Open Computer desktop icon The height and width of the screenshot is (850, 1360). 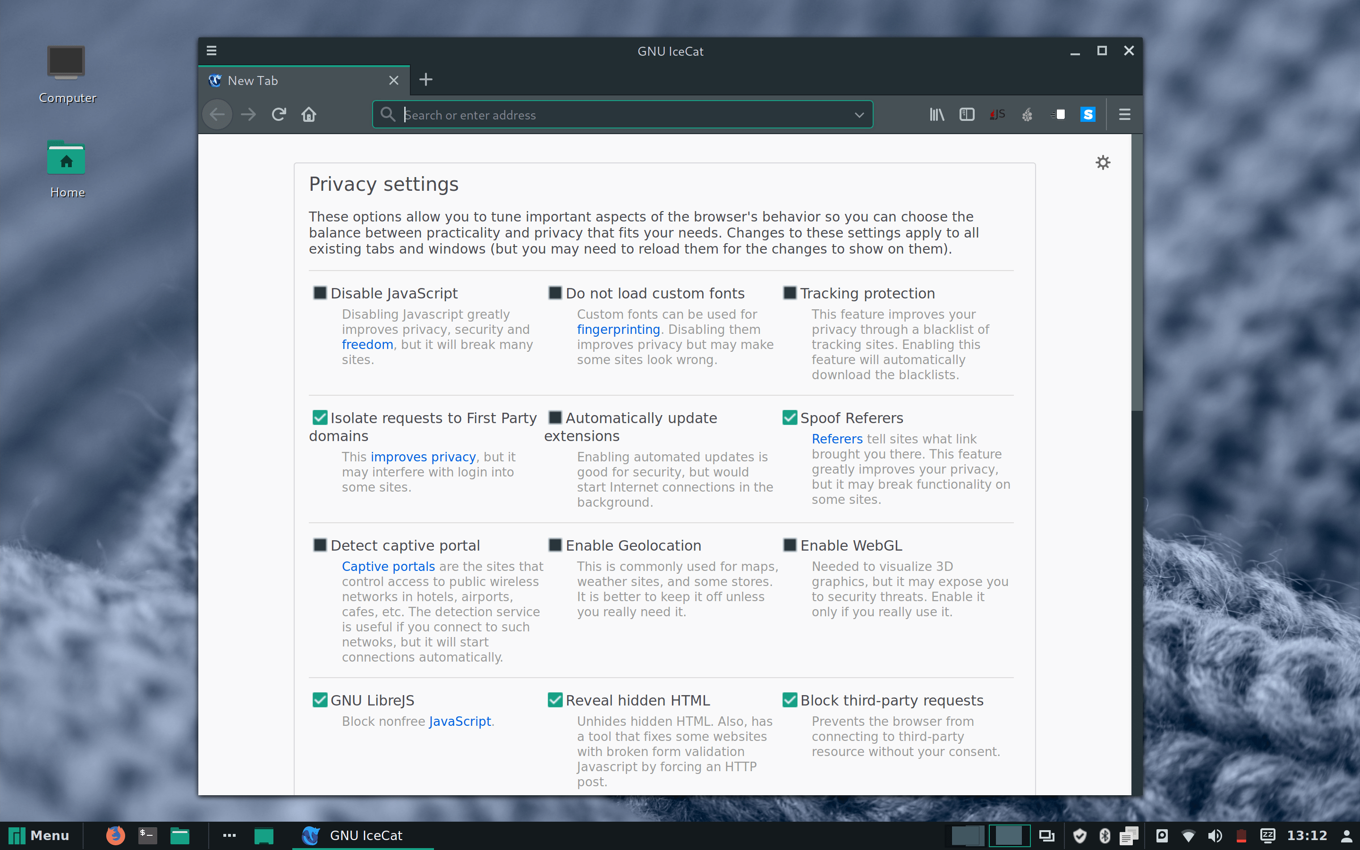coord(67,74)
